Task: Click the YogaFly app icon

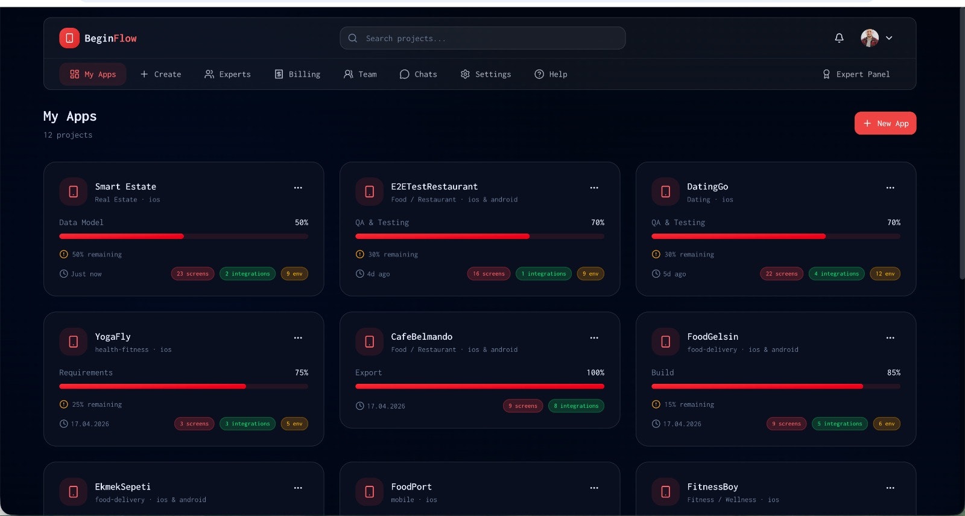Action: pos(73,342)
